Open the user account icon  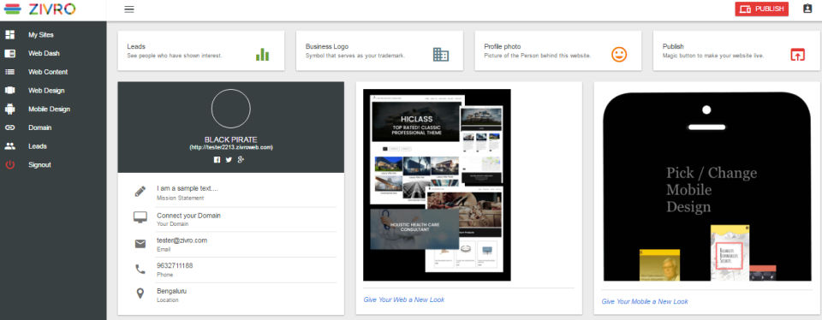pos(807,9)
